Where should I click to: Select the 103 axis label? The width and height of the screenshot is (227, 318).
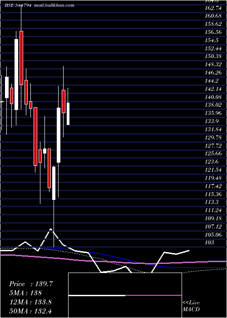(210, 243)
